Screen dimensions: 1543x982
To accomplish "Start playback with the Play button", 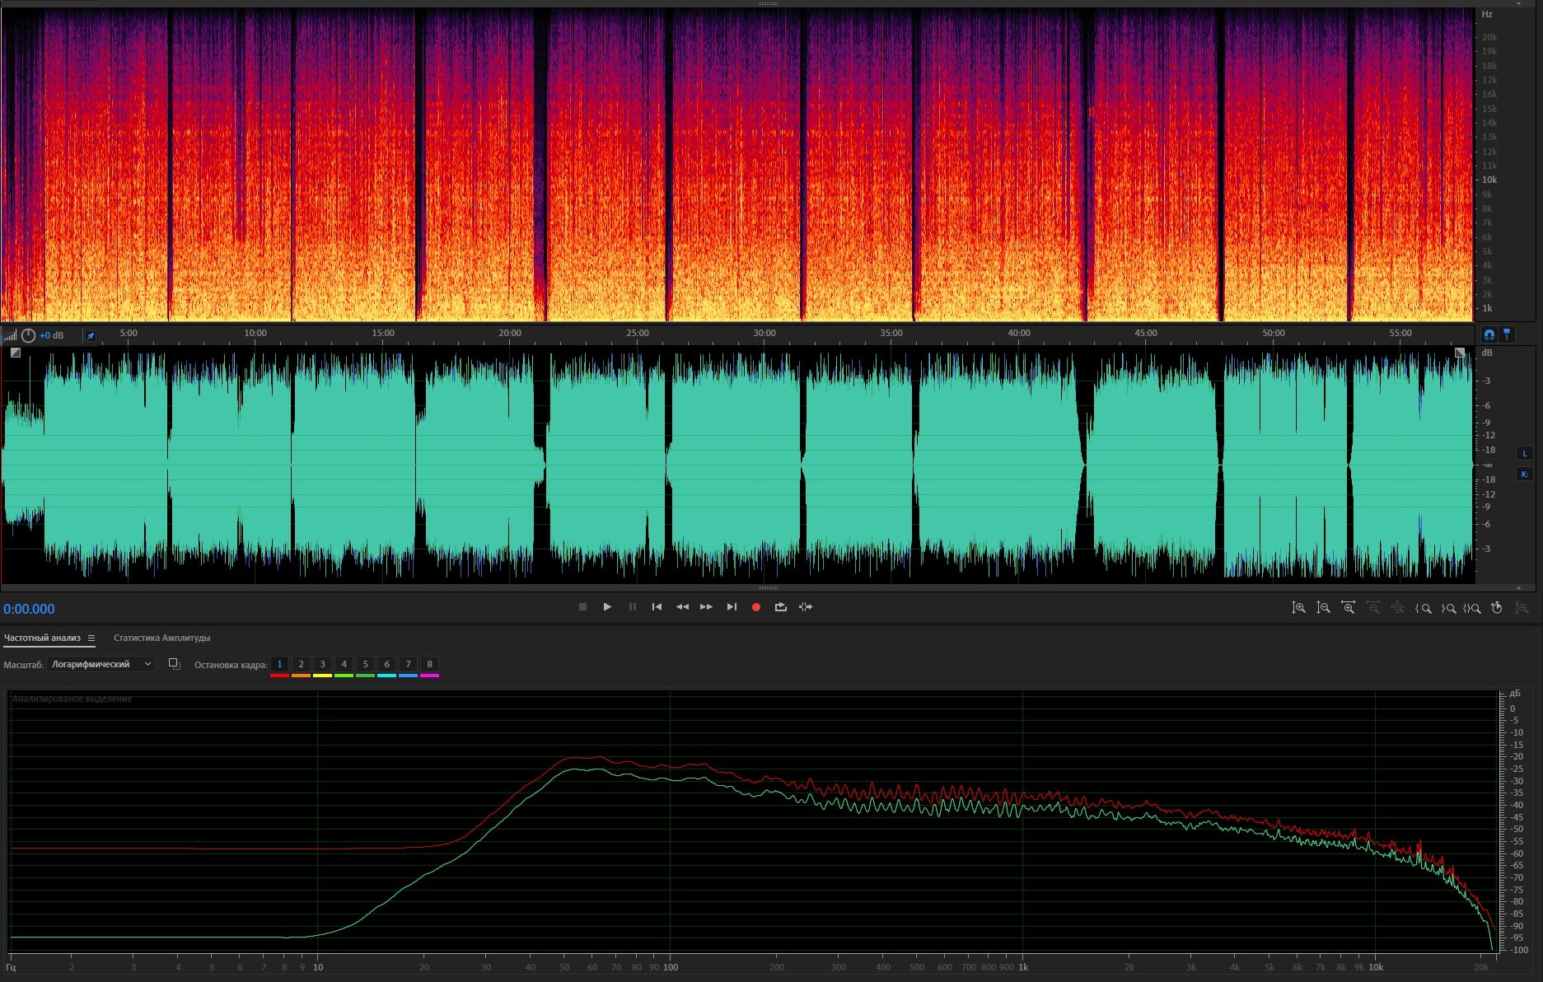I will pyautogui.click(x=607, y=607).
